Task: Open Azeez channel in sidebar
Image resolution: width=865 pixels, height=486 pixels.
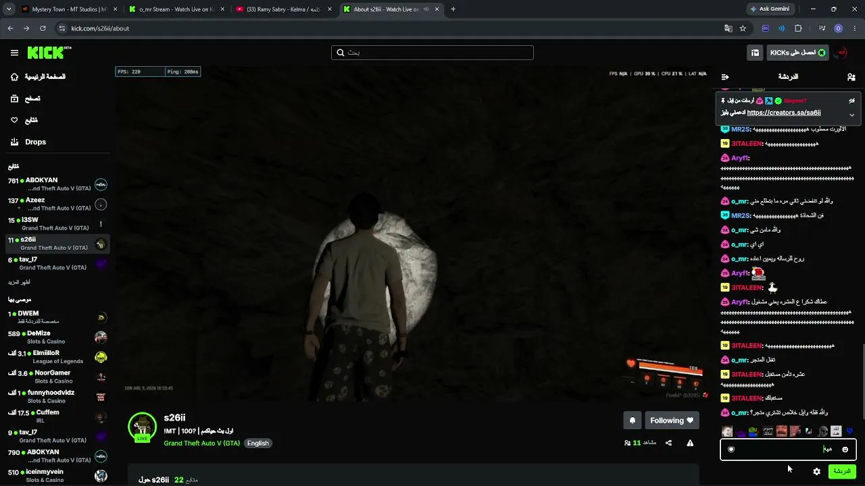Action: tap(57, 204)
